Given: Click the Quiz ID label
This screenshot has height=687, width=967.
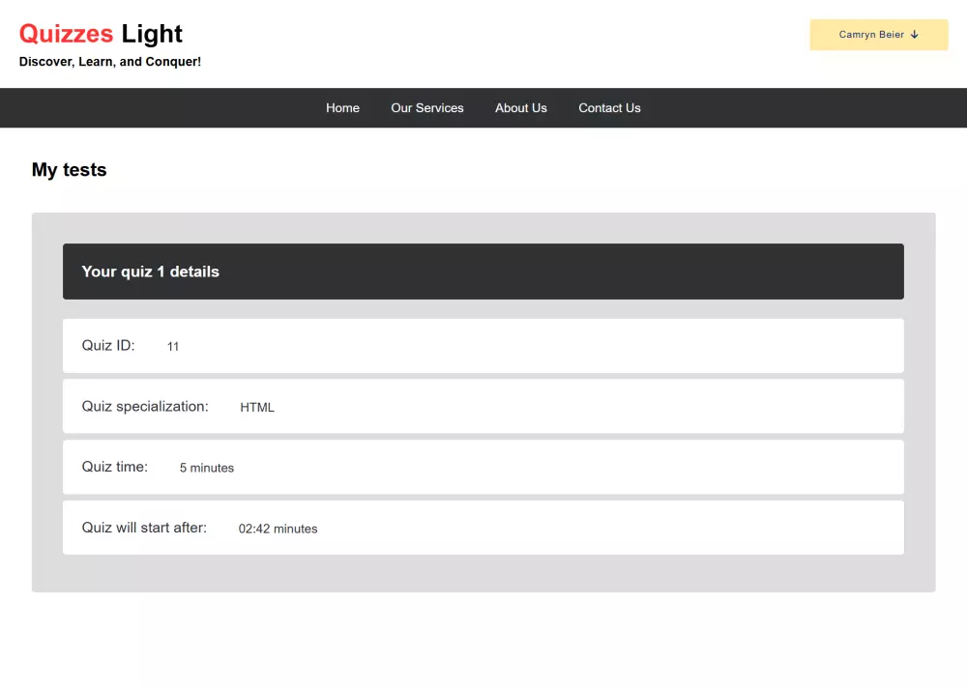Looking at the screenshot, I should [x=108, y=346].
